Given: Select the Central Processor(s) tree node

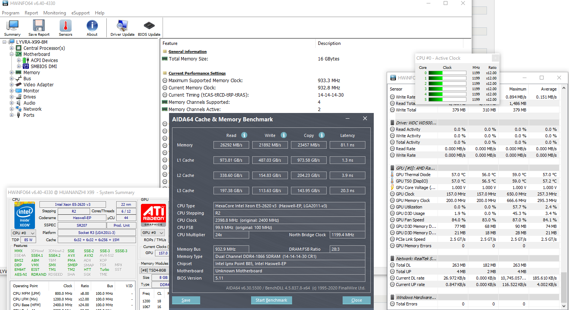Looking at the screenshot, I should tap(44, 48).
